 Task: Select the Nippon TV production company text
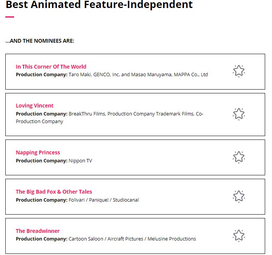(80, 161)
